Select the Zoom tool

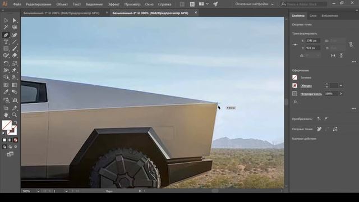15,114
